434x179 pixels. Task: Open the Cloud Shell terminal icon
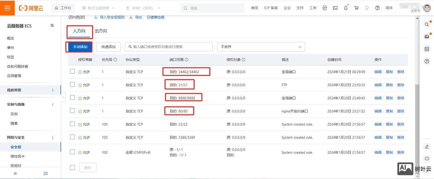point(335,8)
